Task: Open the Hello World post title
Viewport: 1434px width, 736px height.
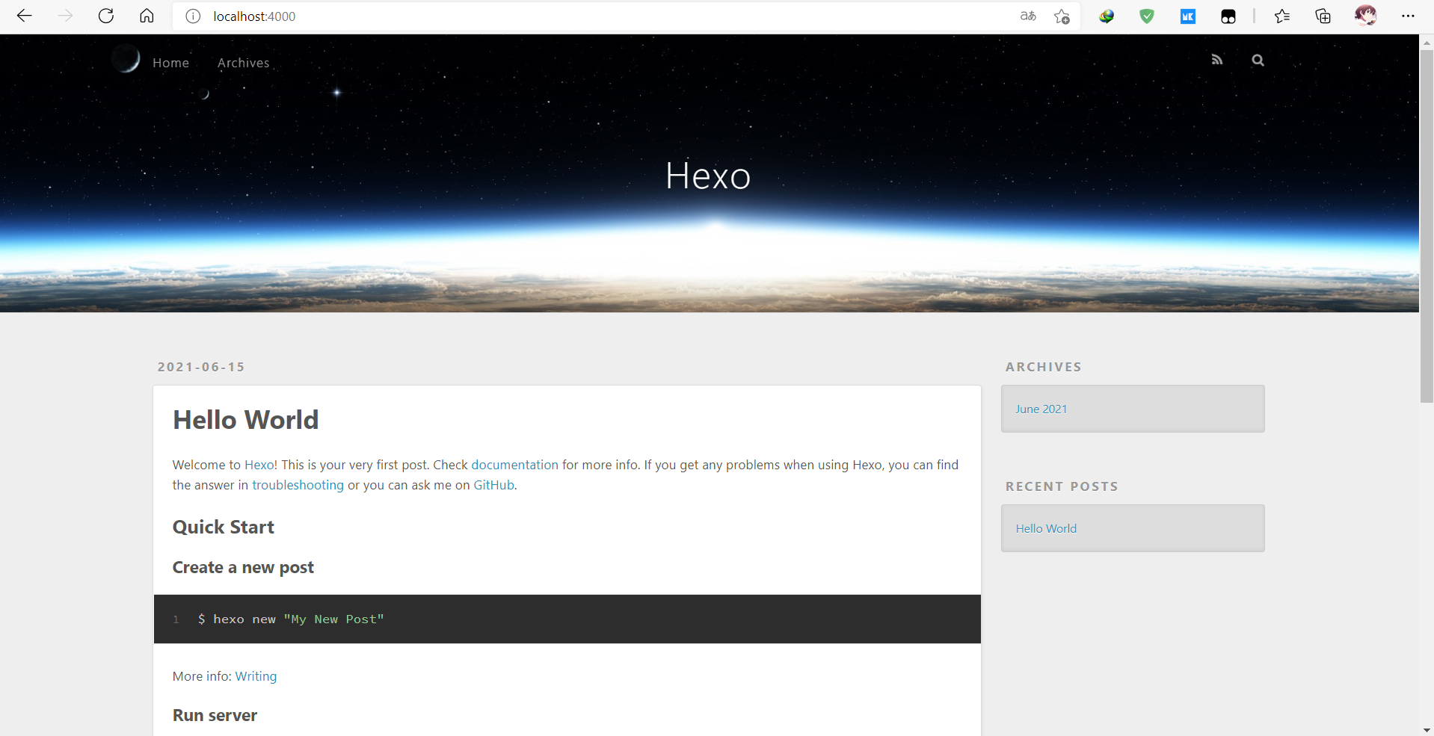Action: tap(245, 420)
